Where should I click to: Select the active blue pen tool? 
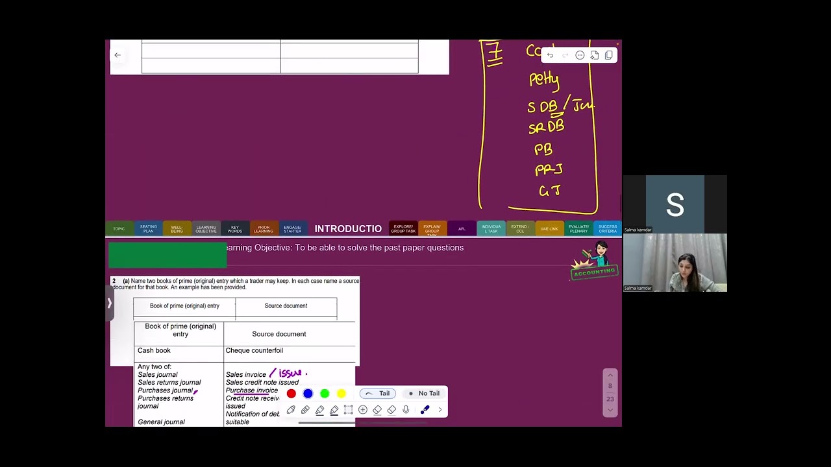[x=425, y=410]
